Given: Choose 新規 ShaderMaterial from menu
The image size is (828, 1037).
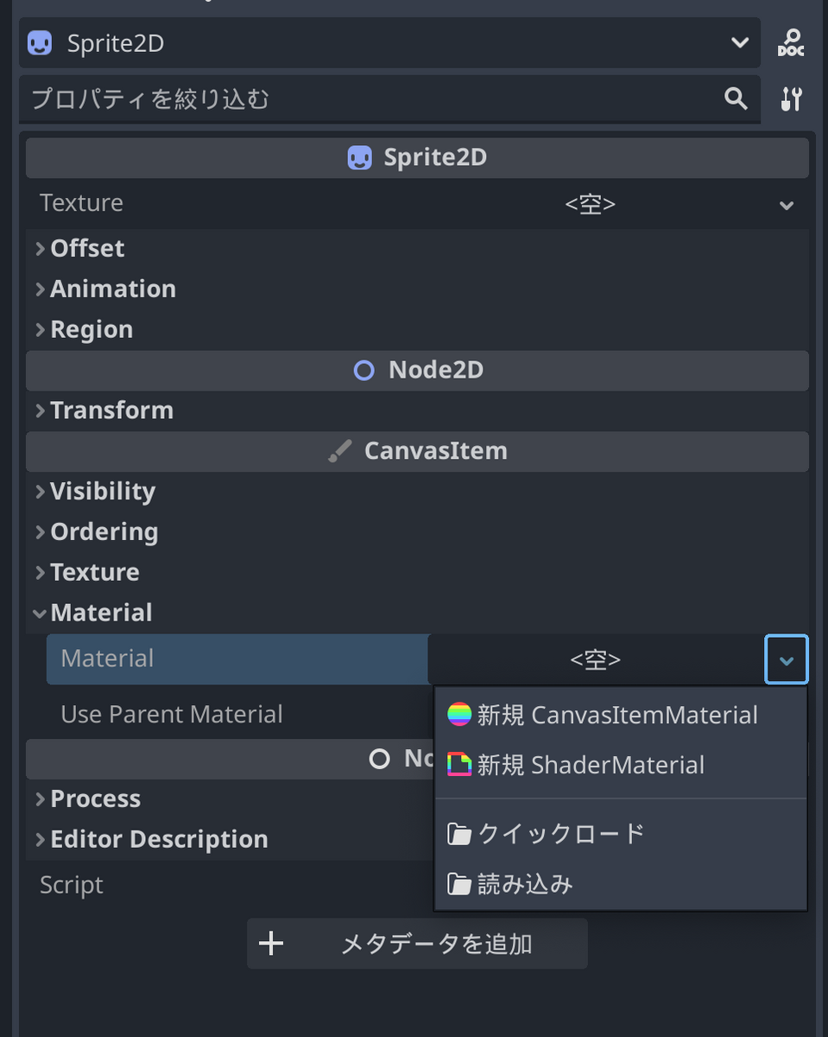Looking at the screenshot, I should [591, 765].
